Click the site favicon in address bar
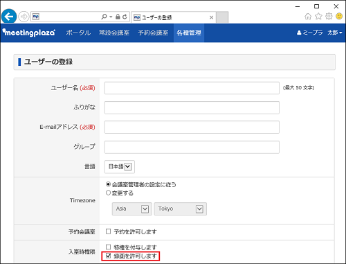 (x=36, y=17)
